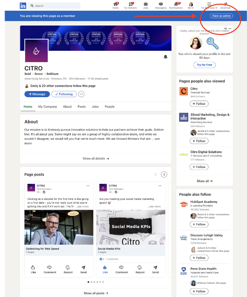Image resolution: width=247 pixels, height=297 pixels.
Task: Open the Messaging icon
Action: 161,6
